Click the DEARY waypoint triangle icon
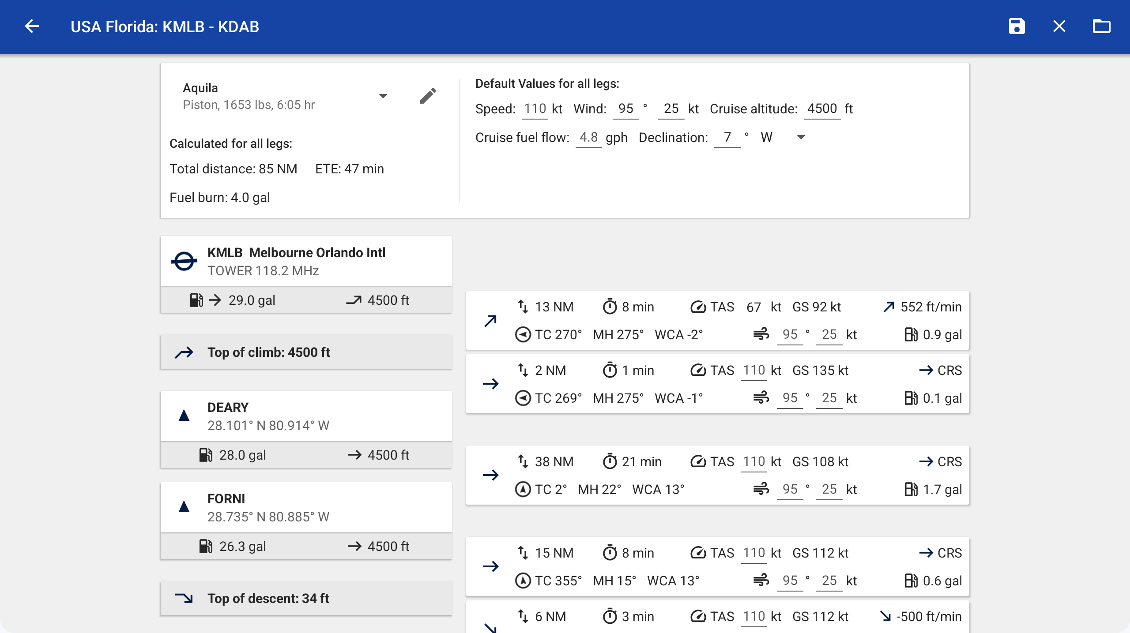The width and height of the screenshot is (1130, 633). 184,416
